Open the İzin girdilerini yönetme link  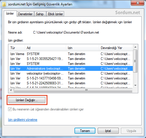point(23,120)
